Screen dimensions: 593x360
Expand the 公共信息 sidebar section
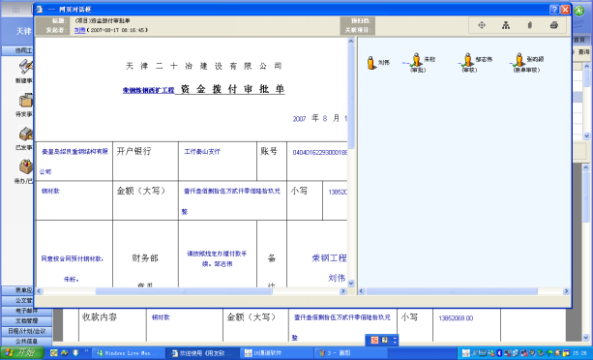tap(26, 341)
